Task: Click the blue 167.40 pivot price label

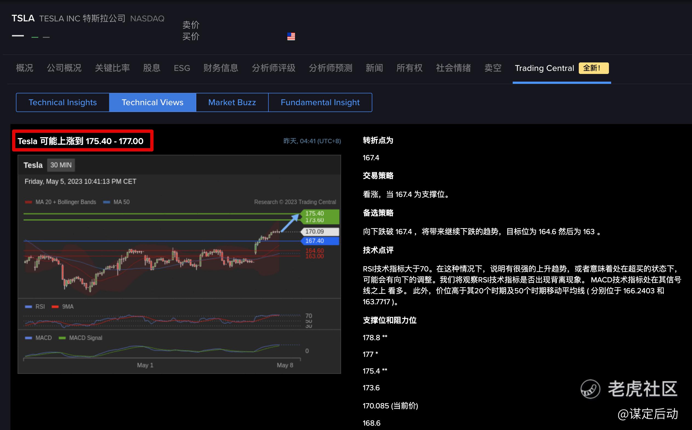Action: click(x=320, y=241)
